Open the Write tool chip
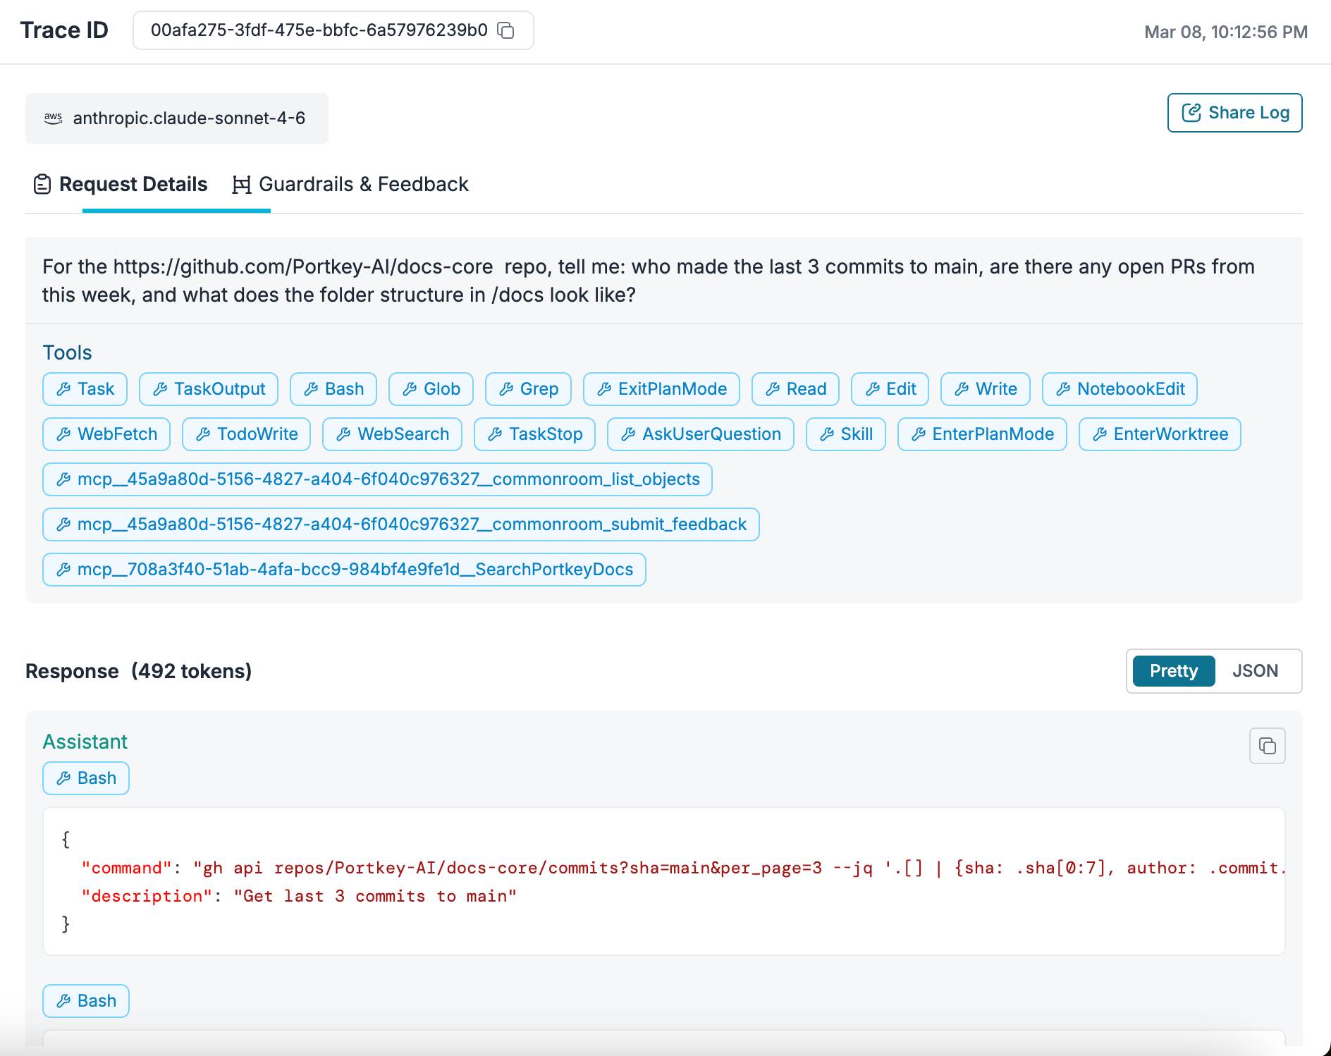Screen dimensions: 1331x1056 986,389
